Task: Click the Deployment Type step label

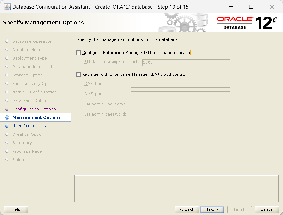Action: (x=30, y=58)
